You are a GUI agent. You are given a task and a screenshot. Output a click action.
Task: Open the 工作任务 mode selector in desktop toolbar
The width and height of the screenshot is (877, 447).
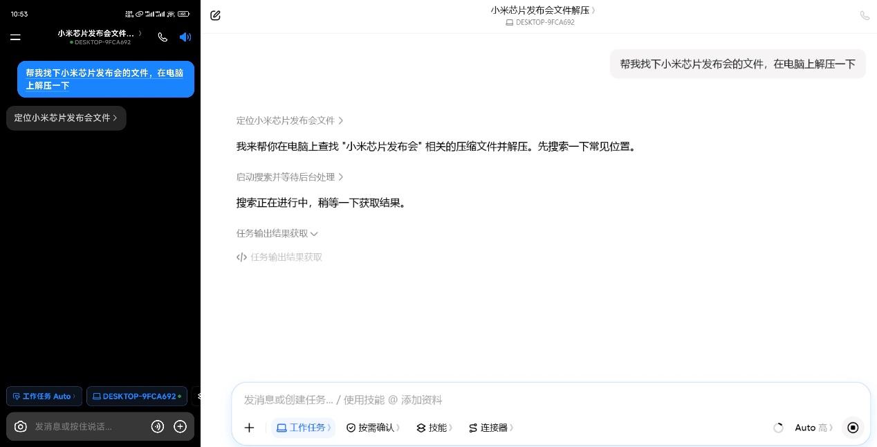304,428
